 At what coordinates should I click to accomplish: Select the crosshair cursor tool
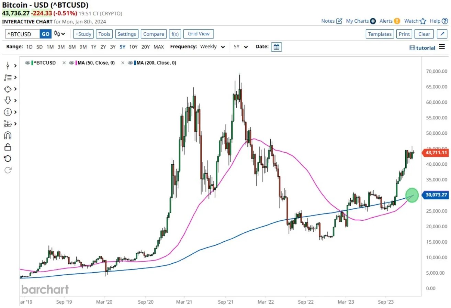(8, 65)
